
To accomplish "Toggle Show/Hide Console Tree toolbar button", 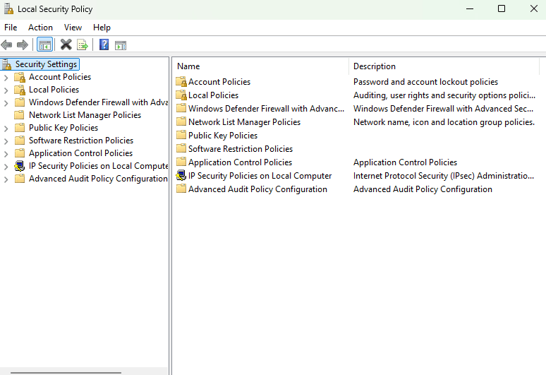I will pos(45,45).
